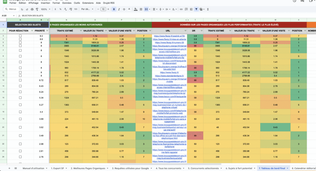Open the URL column filter
Screen dimensions: 316x171
[185, 31]
